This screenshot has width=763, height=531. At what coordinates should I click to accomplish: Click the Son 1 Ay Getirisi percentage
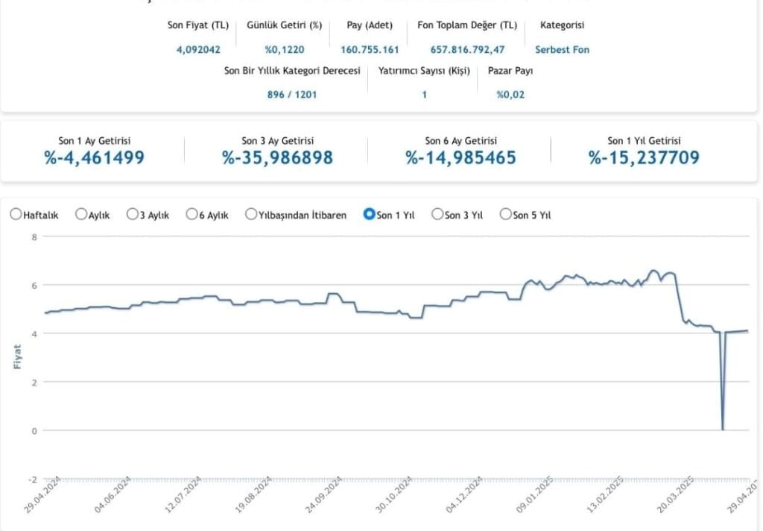point(95,157)
